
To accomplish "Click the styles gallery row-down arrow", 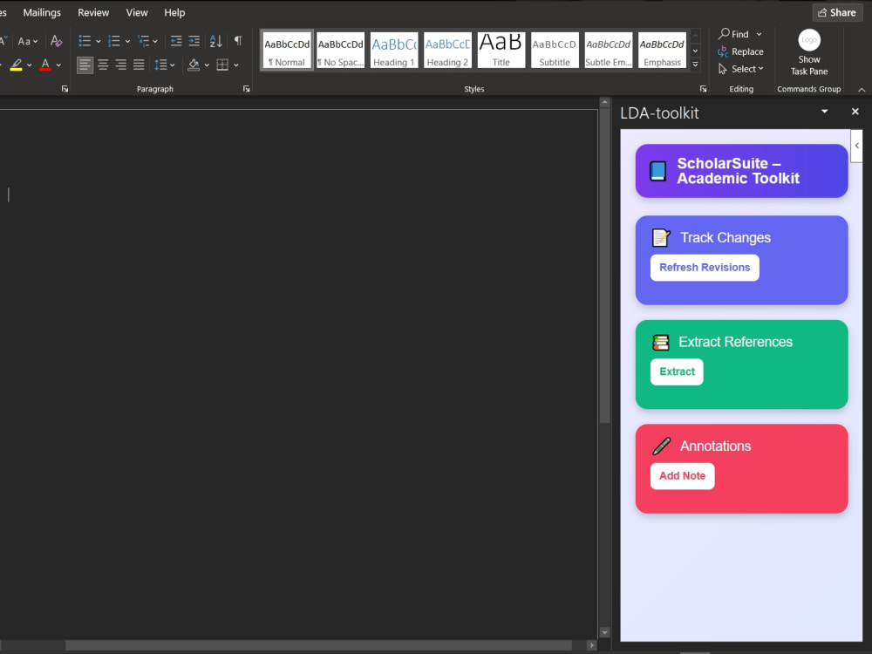I will tap(695, 51).
